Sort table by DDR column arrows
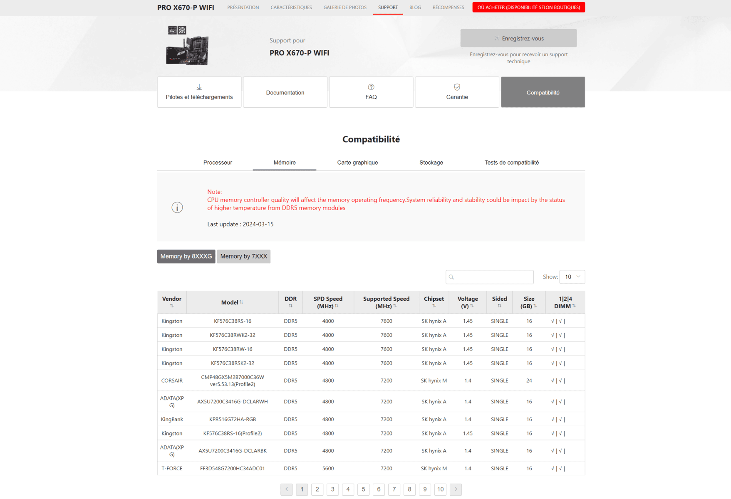 click(290, 306)
